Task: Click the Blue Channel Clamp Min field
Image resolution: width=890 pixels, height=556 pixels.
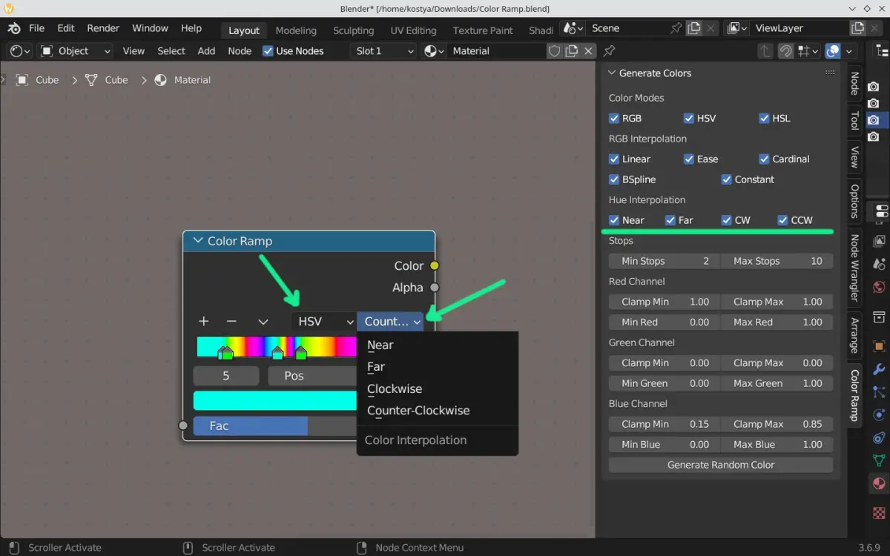Action: point(665,424)
